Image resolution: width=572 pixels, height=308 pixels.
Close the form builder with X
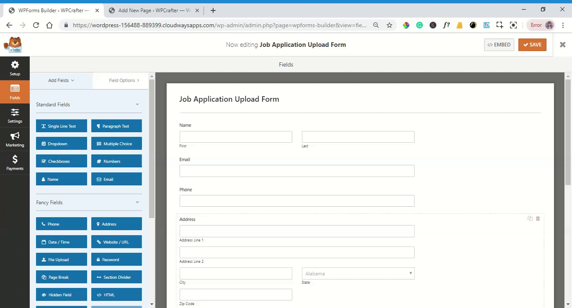tap(562, 45)
